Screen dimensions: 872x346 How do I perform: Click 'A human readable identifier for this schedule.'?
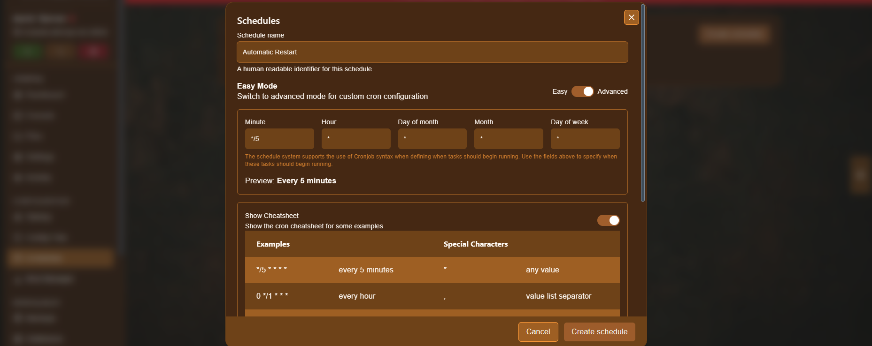[305, 69]
